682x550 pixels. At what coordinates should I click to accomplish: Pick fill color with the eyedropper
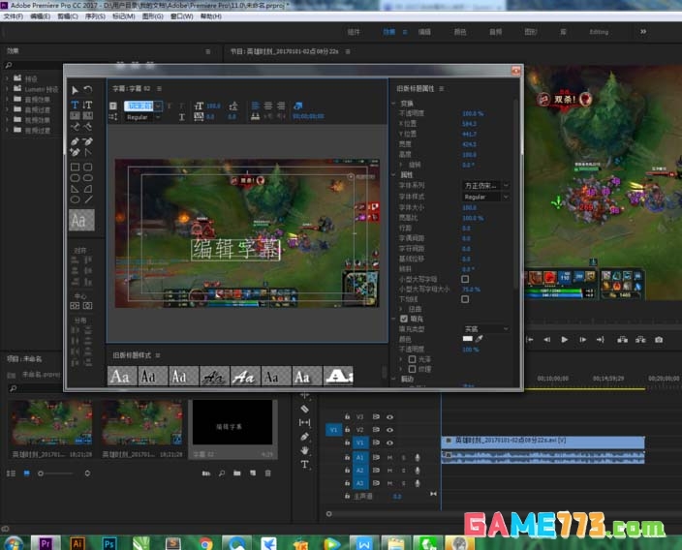point(480,339)
